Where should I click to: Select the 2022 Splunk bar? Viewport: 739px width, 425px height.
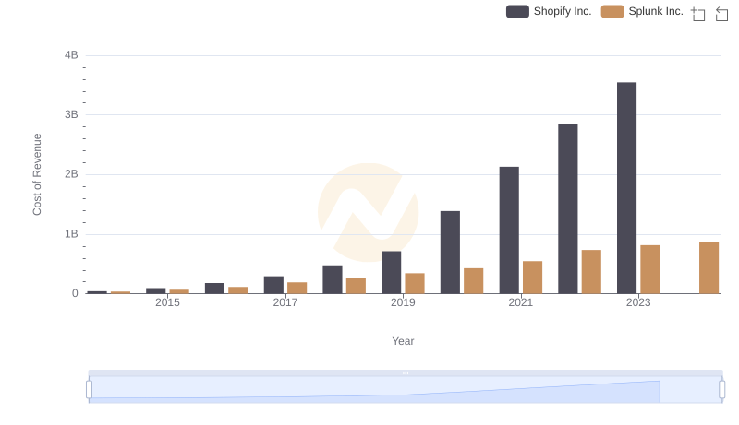(591, 272)
